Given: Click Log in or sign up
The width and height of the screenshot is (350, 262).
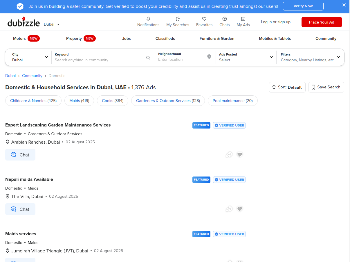Looking at the screenshot, I should pos(275,22).
